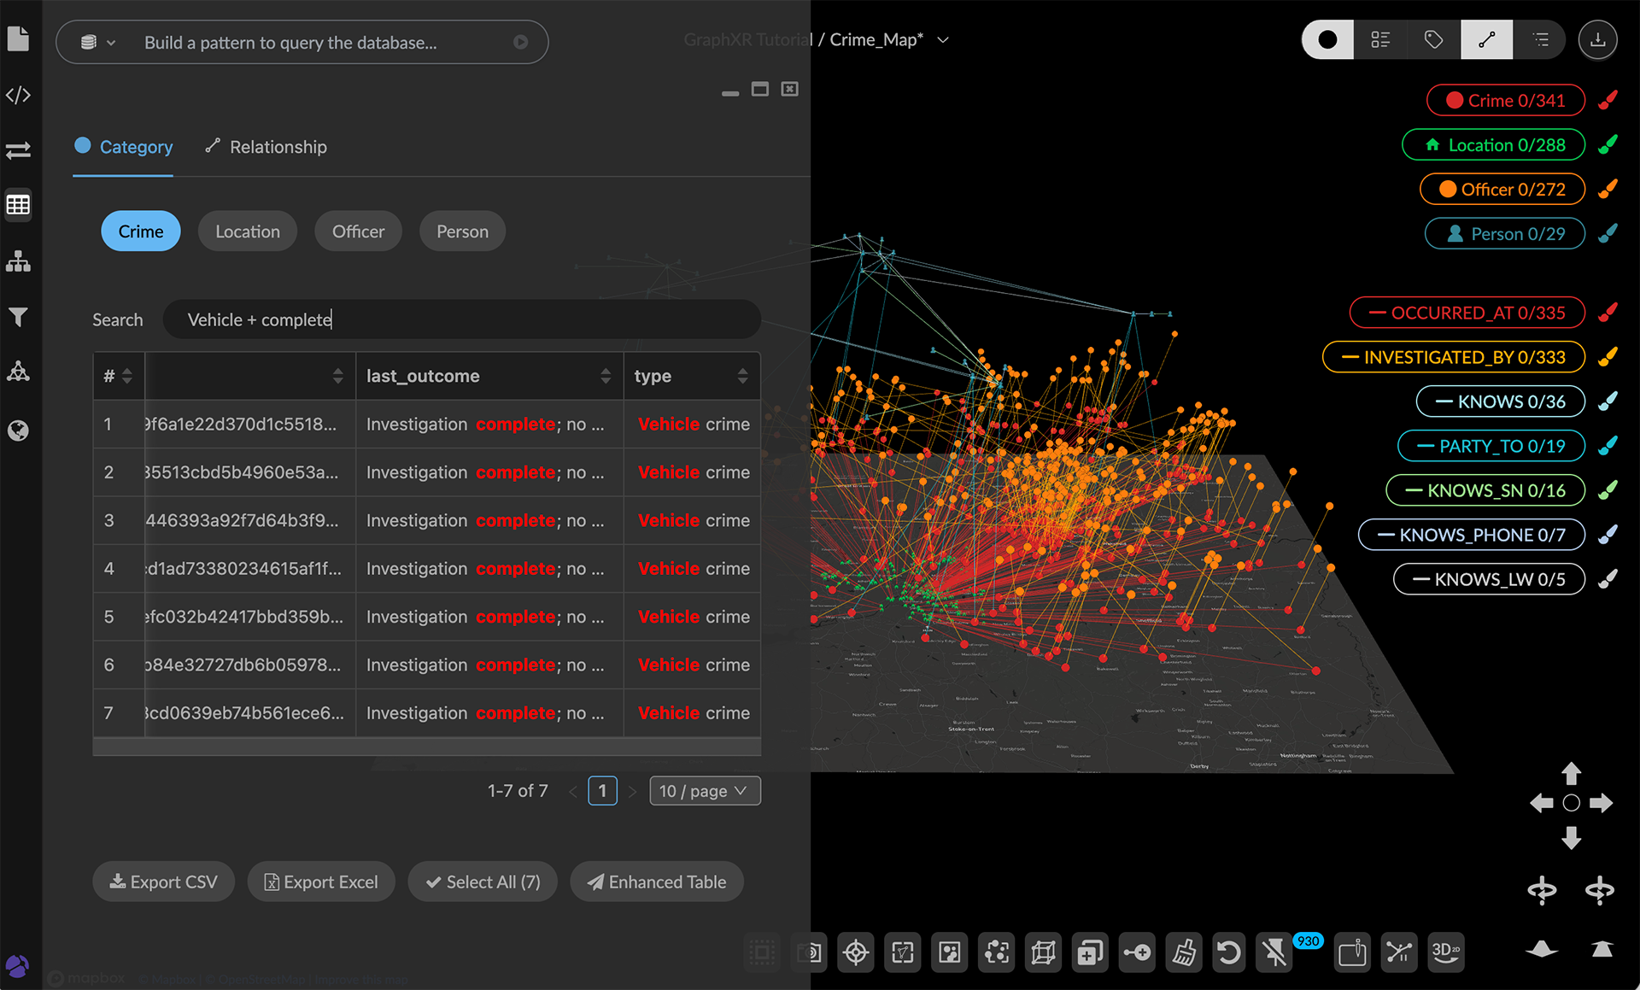Screen dimensions: 1640x990
Task: Open the filter funnel panel in sidebar
Action: (18, 318)
